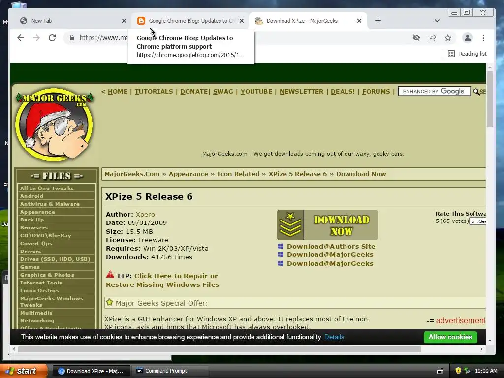Click the red warning triangle TIP icon
Image resolution: width=504 pixels, height=378 pixels.
110,274
